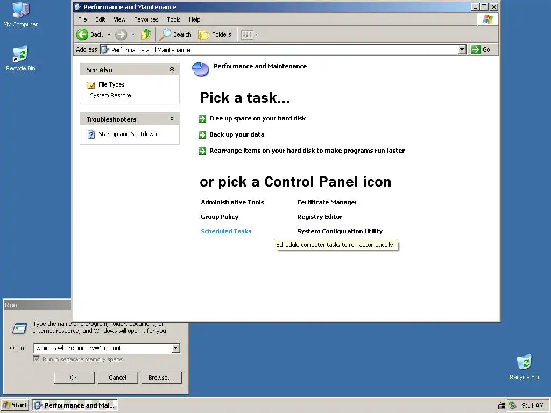Toggle Run in separate memory space checkbox
The image size is (551, 413).
pos(37,359)
